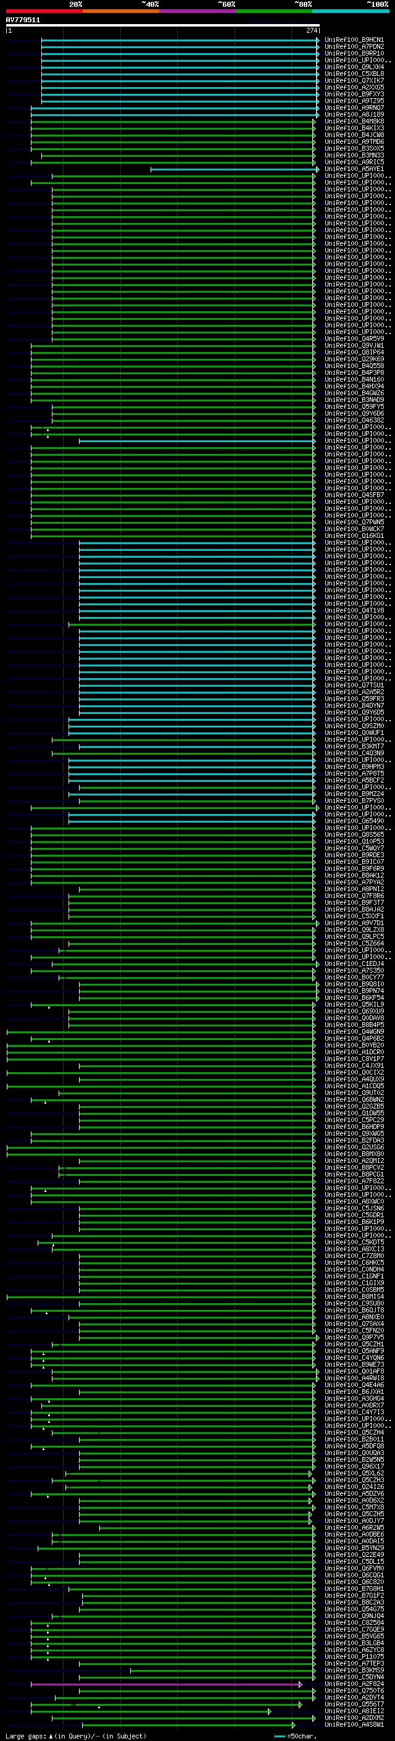Image resolution: width=395 pixels, height=1741 pixels.
Task: Select label UniRef100_B9PN74
Action: (x=354, y=991)
